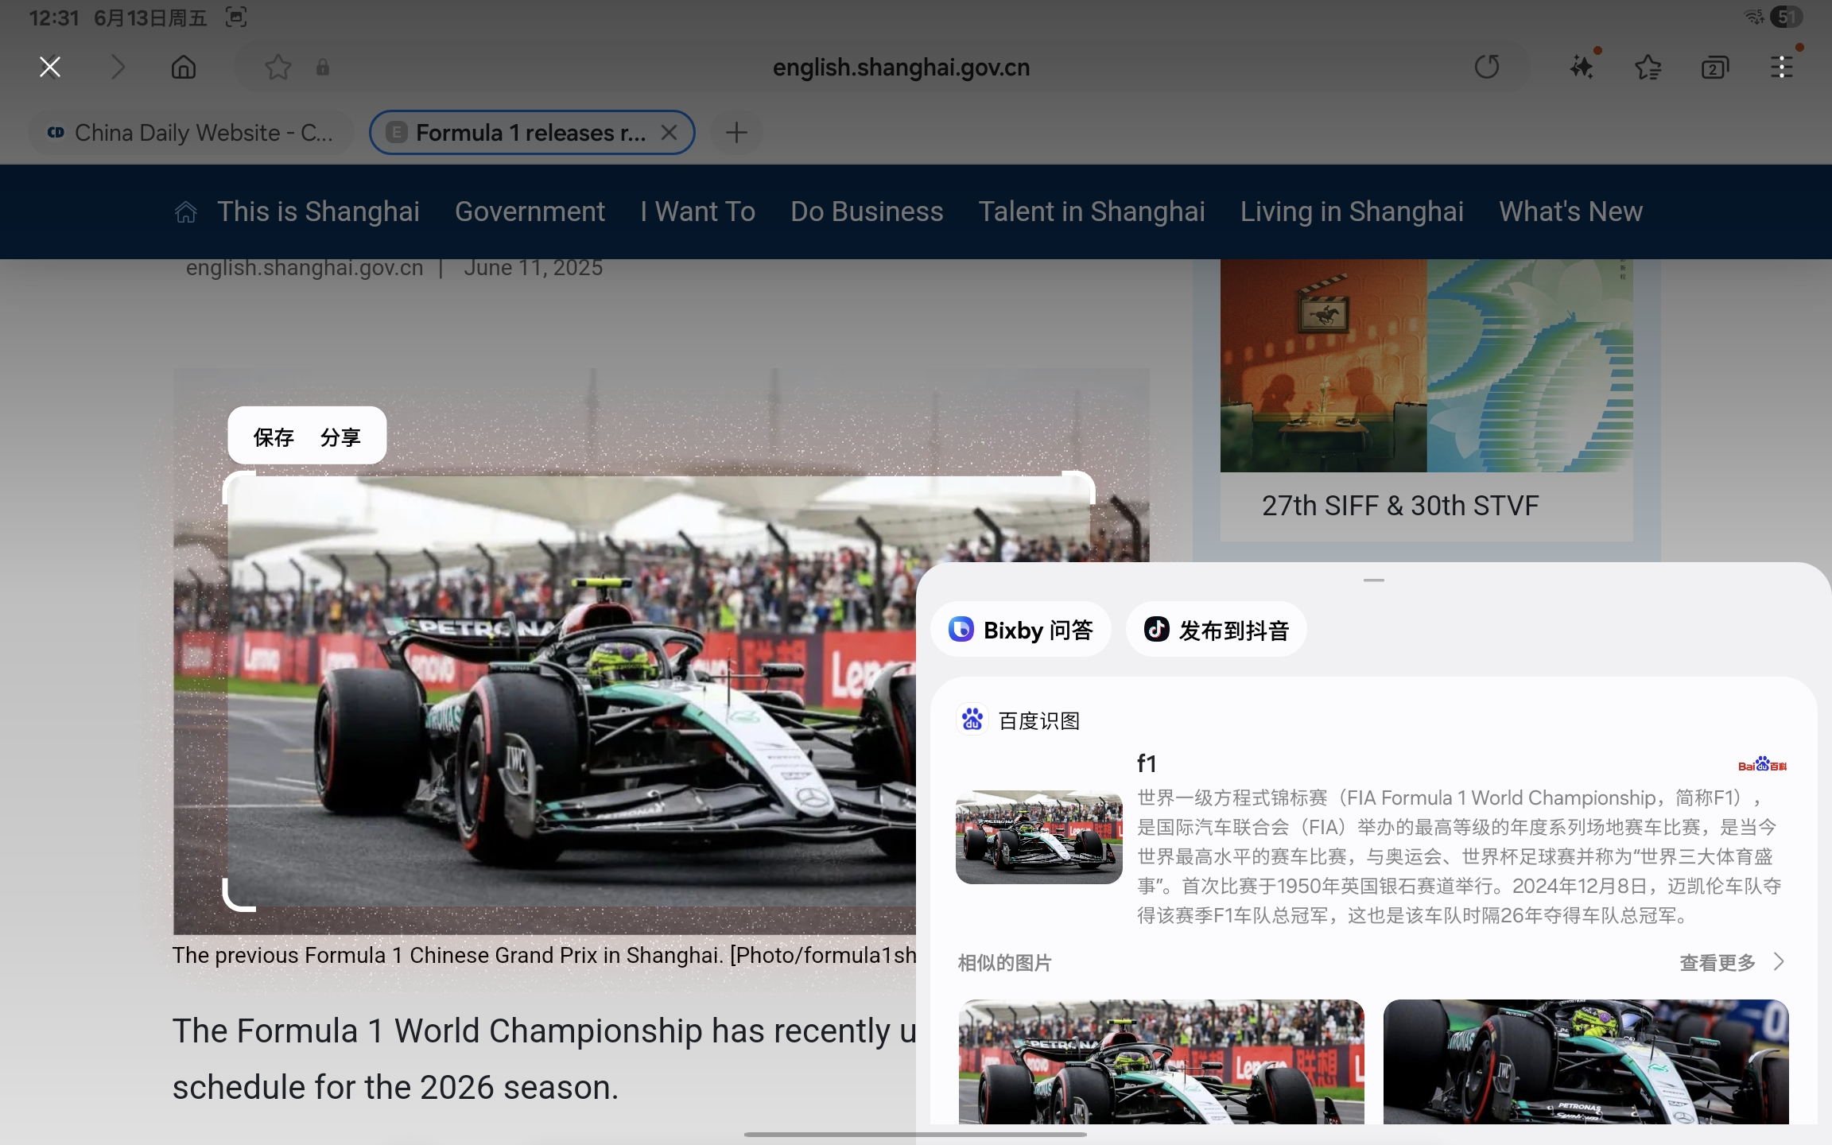Click the 相似的图片 section heading
Image resolution: width=1832 pixels, height=1145 pixels.
(x=1004, y=963)
